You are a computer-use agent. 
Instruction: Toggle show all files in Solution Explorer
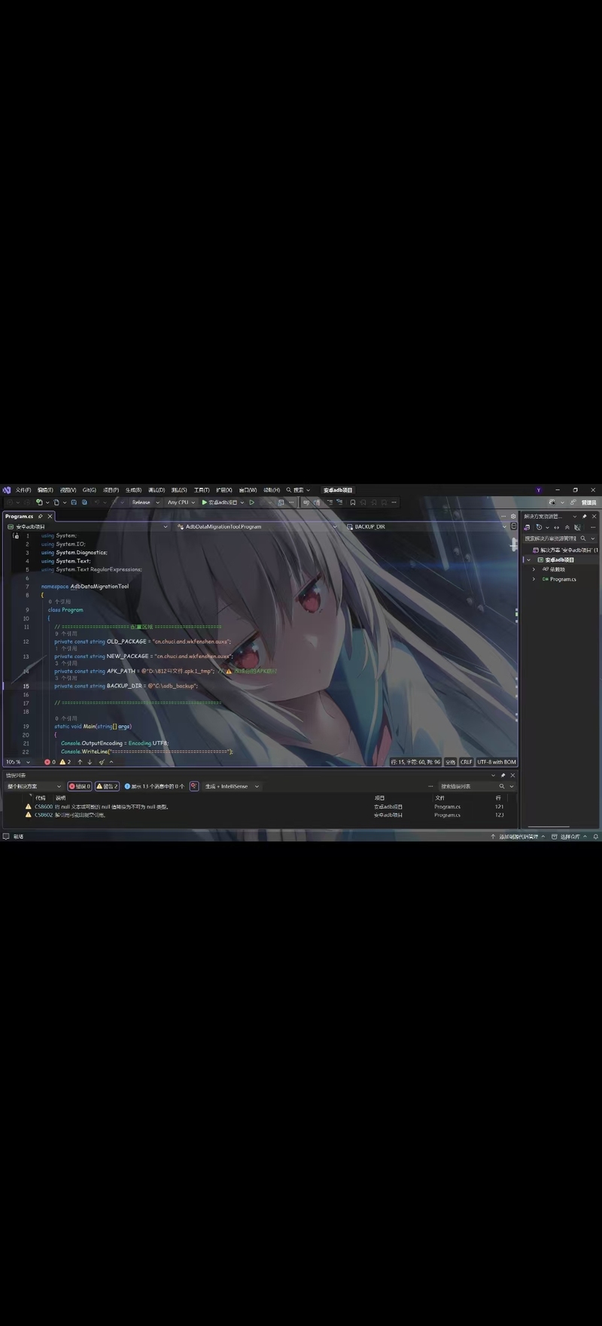click(577, 527)
